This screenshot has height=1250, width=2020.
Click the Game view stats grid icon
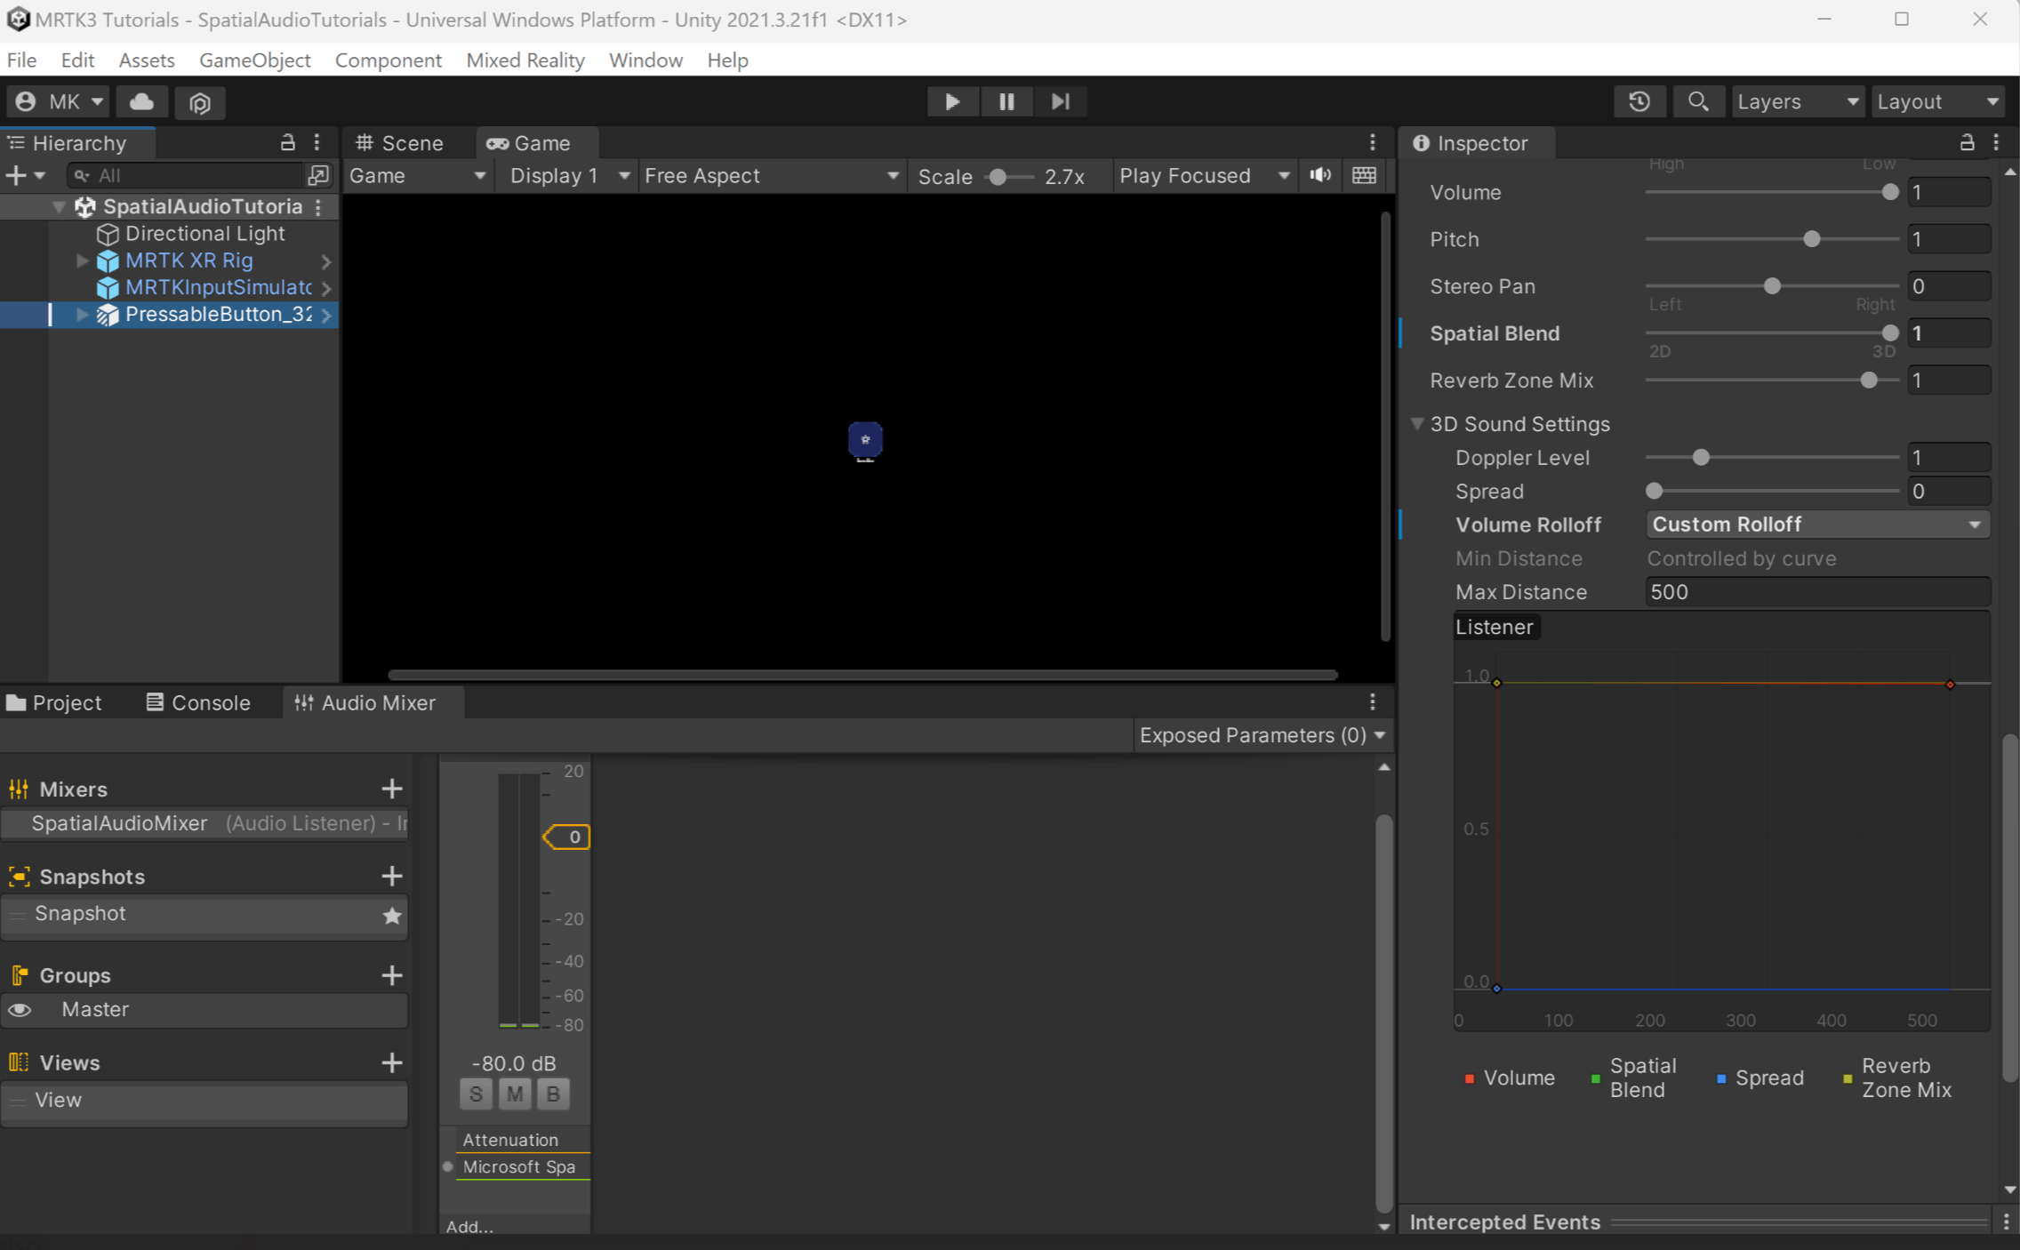coord(1364,175)
